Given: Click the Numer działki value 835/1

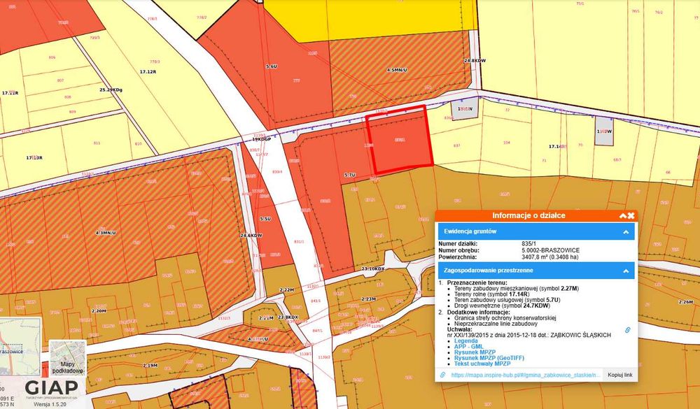Looking at the screenshot, I should [529, 244].
